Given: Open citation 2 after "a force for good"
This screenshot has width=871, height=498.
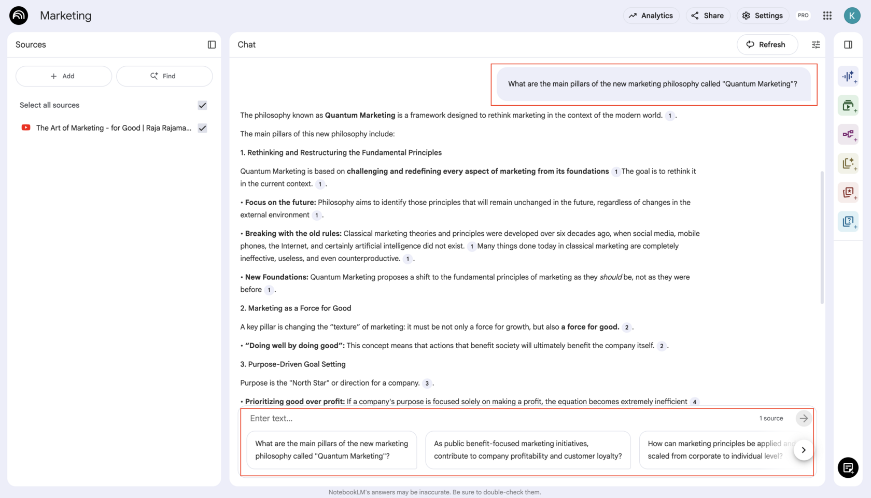Looking at the screenshot, I should (626, 327).
